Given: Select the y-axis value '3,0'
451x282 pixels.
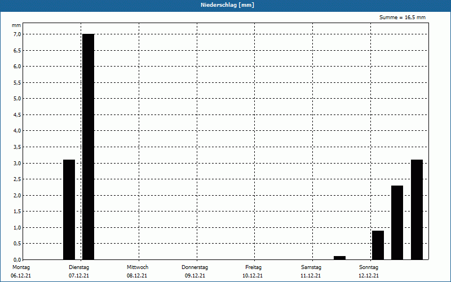Looking at the screenshot, I should [x=17, y=163].
